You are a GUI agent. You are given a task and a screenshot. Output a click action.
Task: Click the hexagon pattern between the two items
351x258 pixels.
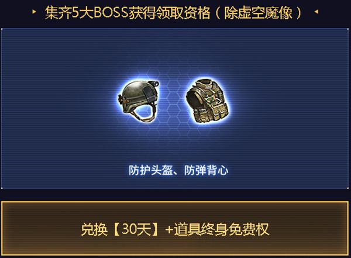coord(173,101)
